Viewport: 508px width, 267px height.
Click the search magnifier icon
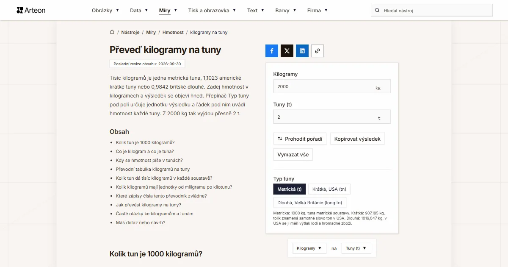378,10
